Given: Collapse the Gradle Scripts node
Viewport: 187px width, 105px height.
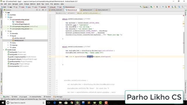Looking at the screenshot, I should [x=4, y=50].
